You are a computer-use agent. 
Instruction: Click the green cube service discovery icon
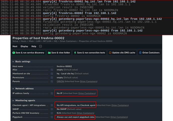pos(14,53)
